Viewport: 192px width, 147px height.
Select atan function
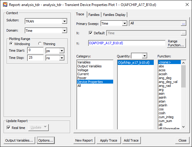tap(169, 101)
